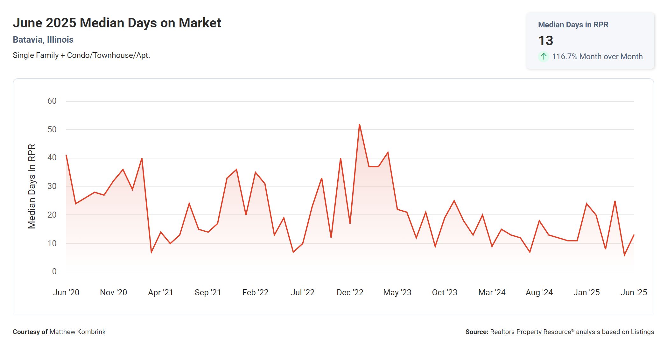Click the Oct '23 x-axis label

[x=444, y=292]
